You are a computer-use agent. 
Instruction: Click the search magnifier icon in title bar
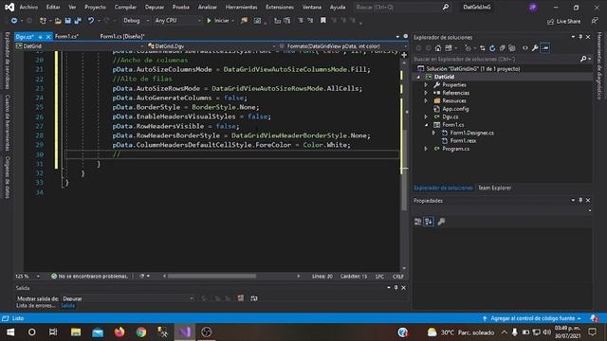[446, 7]
